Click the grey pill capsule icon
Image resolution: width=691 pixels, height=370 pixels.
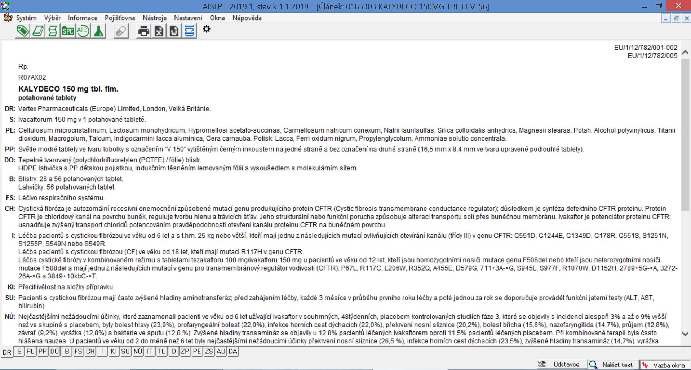click(121, 31)
